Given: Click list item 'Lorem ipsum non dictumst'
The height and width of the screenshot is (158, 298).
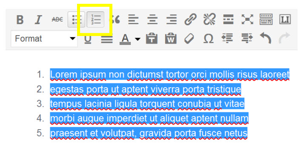Looking at the screenshot, I should click(170, 74).
